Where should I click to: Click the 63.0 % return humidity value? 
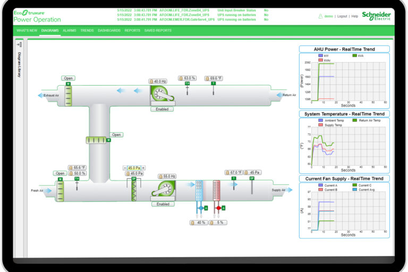coord(188,78)
